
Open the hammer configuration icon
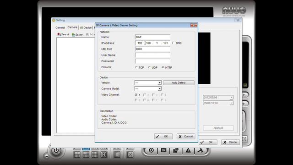click(x=201, y=150)
